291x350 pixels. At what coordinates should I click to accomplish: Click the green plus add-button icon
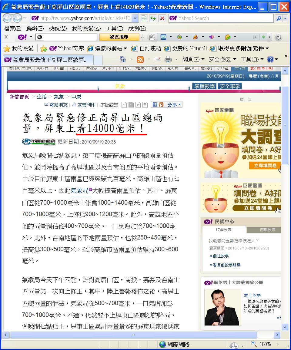(x=263, y=37)
